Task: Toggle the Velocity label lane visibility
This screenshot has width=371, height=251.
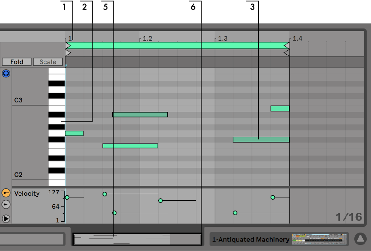Action: click(27, 193)
